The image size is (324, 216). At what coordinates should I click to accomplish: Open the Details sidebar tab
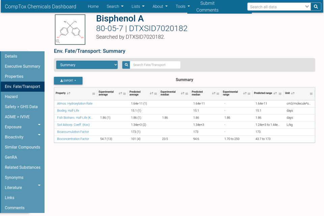point(22,56)
